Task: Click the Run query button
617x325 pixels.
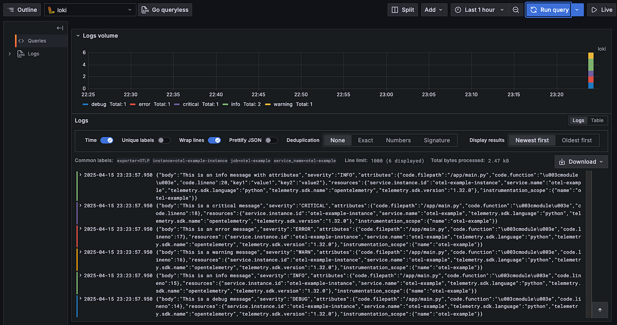Action: tap(548, 9)
